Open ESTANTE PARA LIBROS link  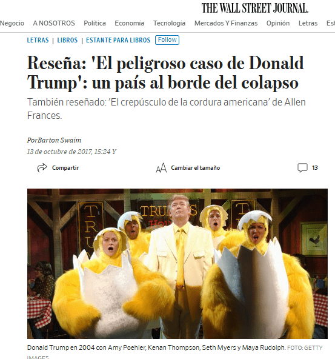pyautogui.click(x=118, y=40)
